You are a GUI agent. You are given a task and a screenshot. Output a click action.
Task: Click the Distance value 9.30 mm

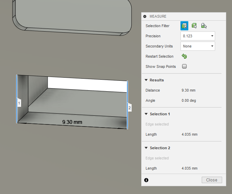click(x=188, y=90)
